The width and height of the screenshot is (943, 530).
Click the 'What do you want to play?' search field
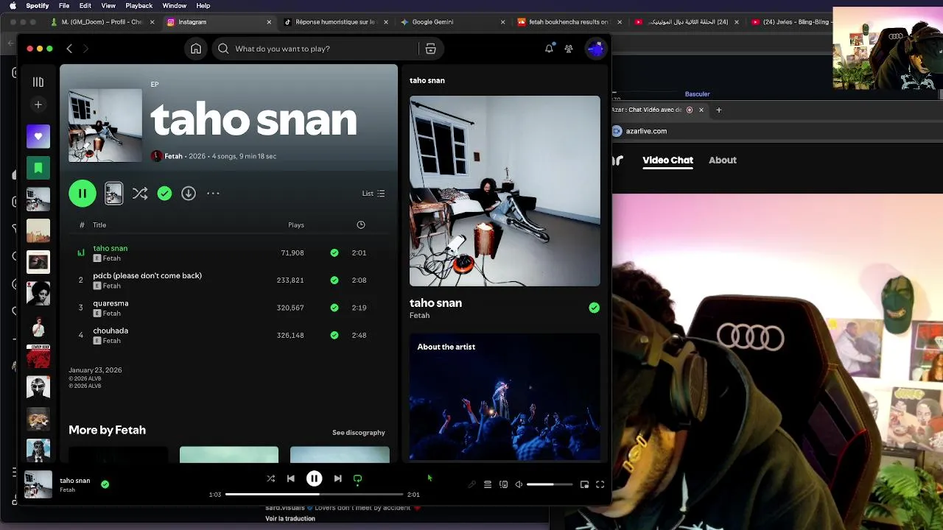coord(317,49)
